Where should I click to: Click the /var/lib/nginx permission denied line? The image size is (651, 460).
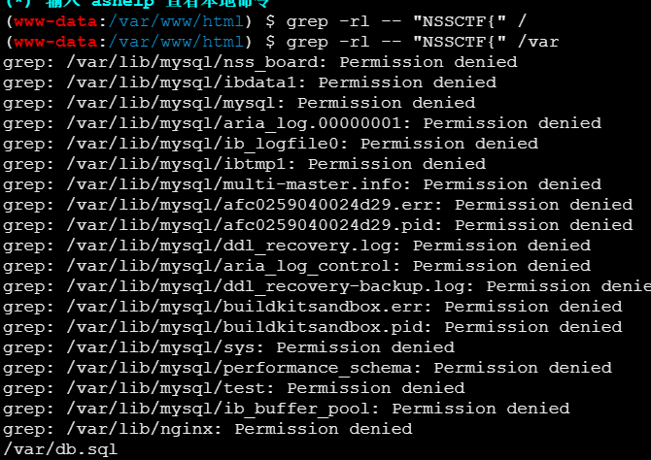coord(208,429)
